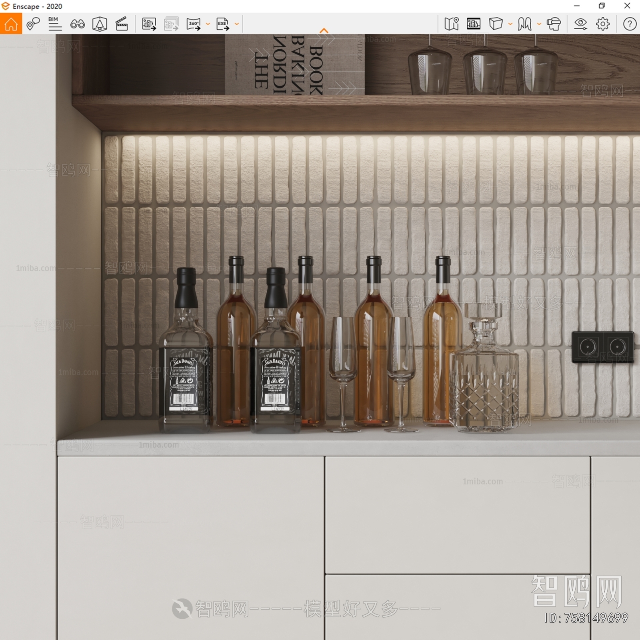This screenshot has width=640, height=640.
Task: Open dropdown arrow beside cube rendering style
Action: 510,24
